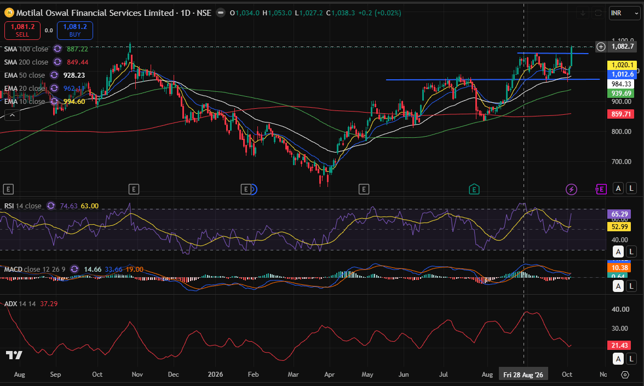Click the Motilal Oswal symbol logo
This screenshot has width=644, height=386.
click(9, 13)
